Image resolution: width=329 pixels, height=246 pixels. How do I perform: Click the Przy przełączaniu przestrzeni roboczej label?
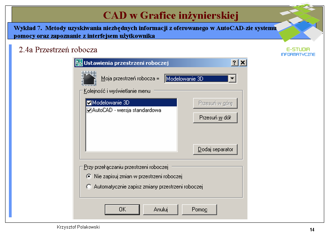(126, 167)
